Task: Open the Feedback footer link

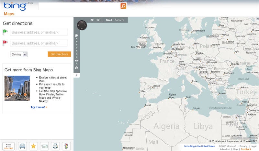Action: (246, 149)
